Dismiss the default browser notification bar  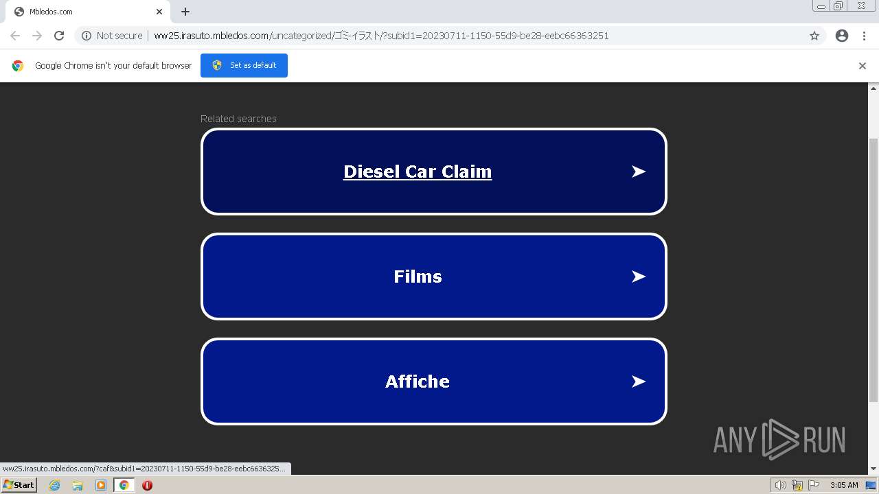[863, 66]
